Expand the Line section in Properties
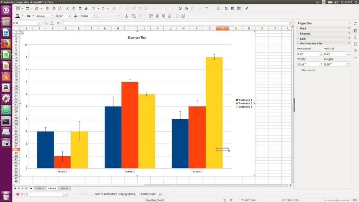Image resolution: width=359 pixels, height=202 pixels. (298, 39)
